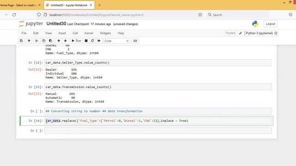Screen dimensions: 296x166
Task: Click the Last Checkpoint status text
Action: (x=89, y=24)
